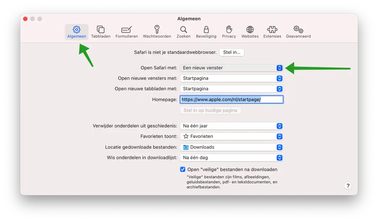Viewport: 378px width, 222px height.
Task: Click the help question mark button
Action: (348, 186)
